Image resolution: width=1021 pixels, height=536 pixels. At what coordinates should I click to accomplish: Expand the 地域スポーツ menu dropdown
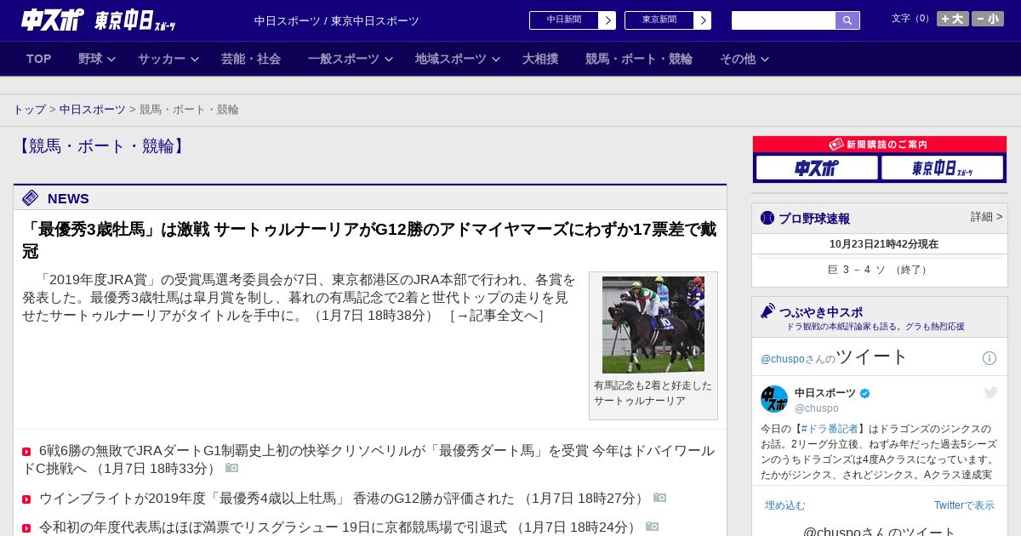coord(457,59)
